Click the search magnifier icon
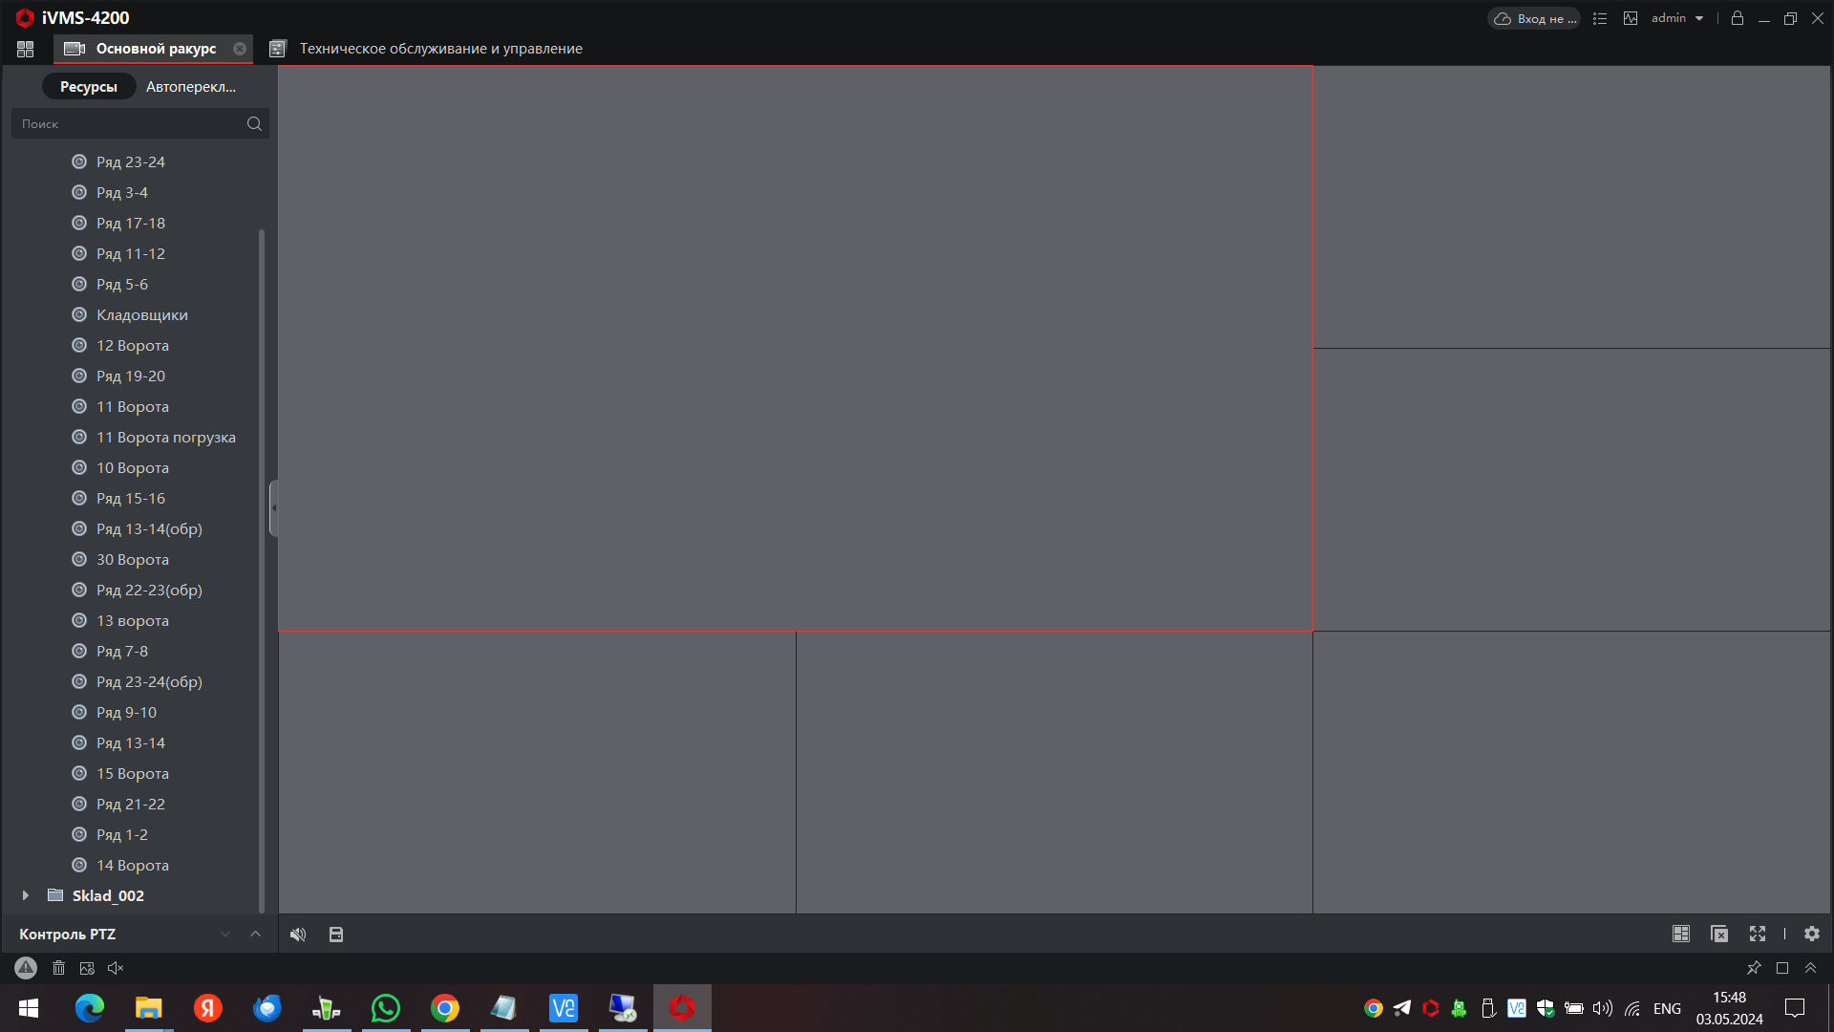Screen dimensions: 1834x1032 click(254, 124)
